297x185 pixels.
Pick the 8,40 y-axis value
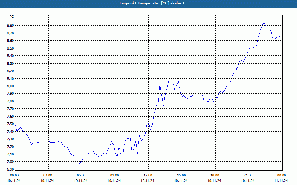pyautogui.click(x=10, y=56)
